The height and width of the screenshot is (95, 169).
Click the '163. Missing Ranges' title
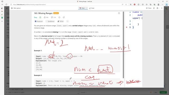click(43, 13)
